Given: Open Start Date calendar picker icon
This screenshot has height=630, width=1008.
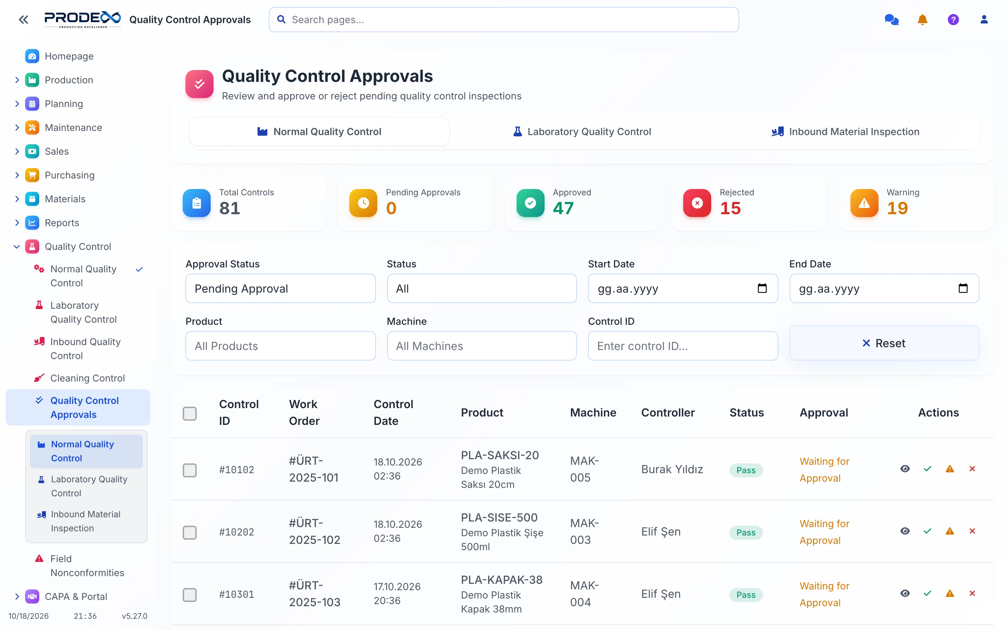Looking at the screenshot, I should [762, 288].
